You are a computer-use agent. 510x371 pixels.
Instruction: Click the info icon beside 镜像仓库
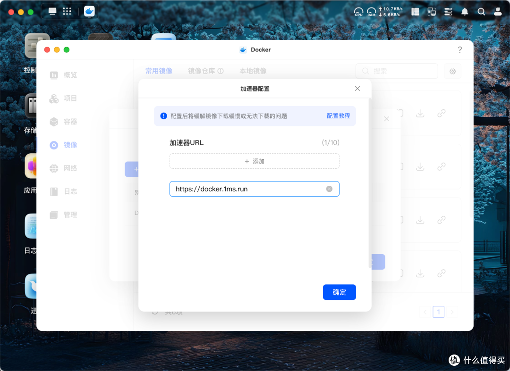(x=221, y=71)
